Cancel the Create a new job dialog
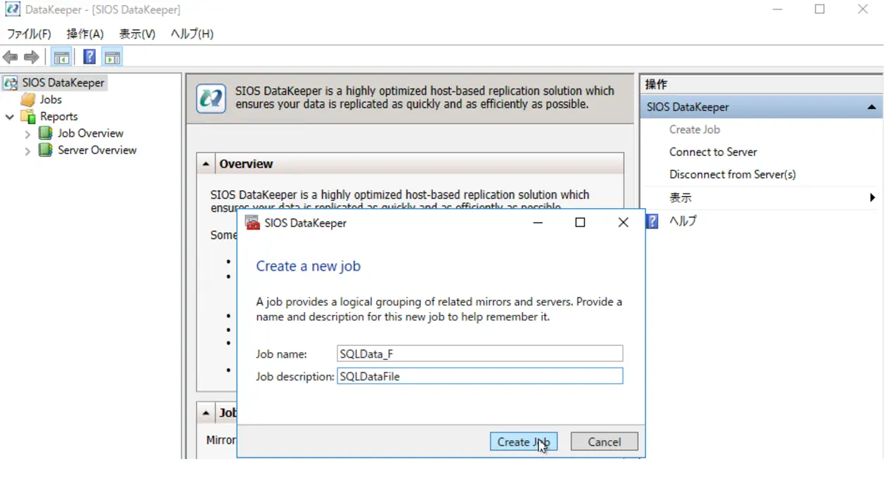The height and width of the screenshot is (490, 885). click(605, 442)
